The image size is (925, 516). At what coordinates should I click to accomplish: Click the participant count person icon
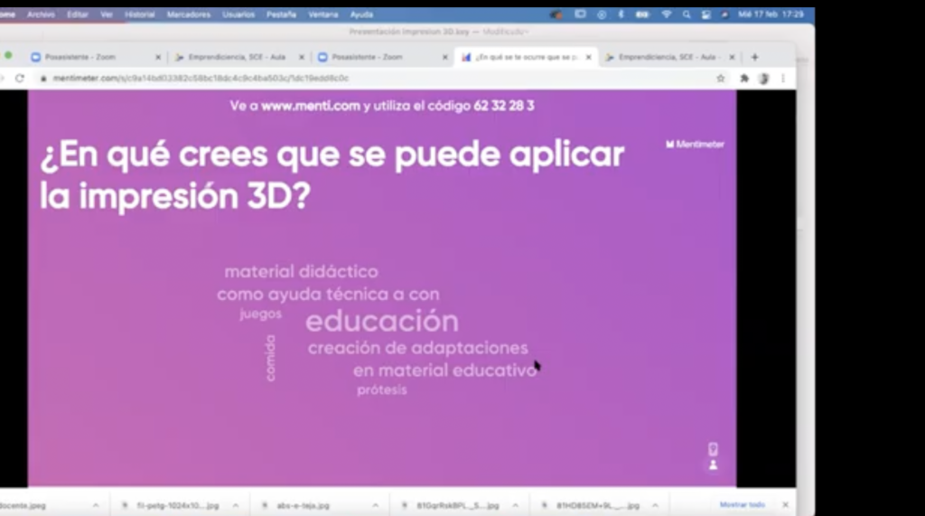[x=713, y=465]
